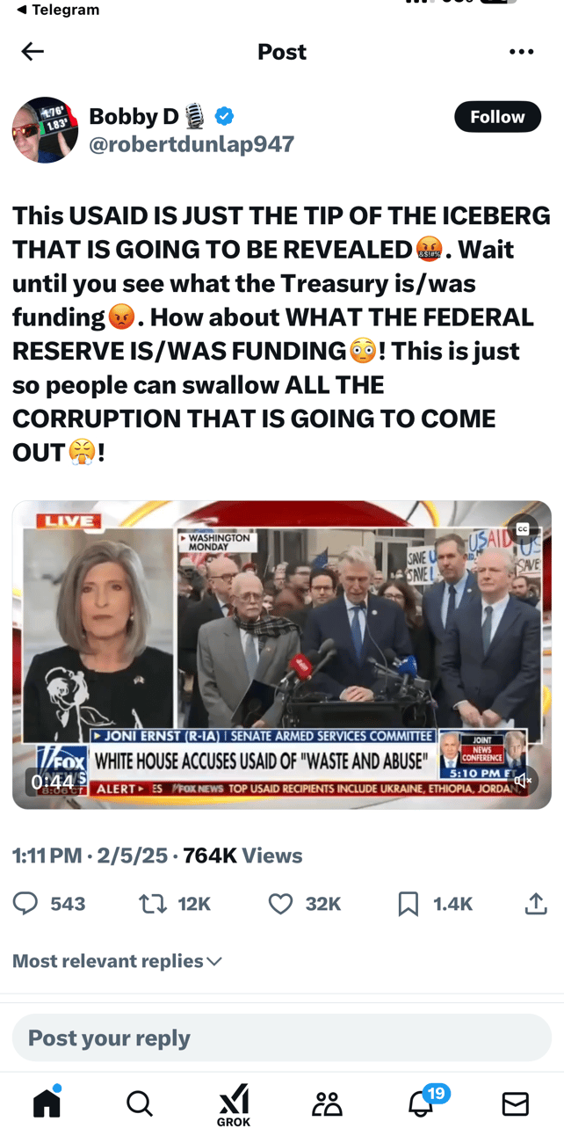Screen dimensions: 564x1143
Task: Tap the reply speech bubble icon
Action: tap(25, 903)
